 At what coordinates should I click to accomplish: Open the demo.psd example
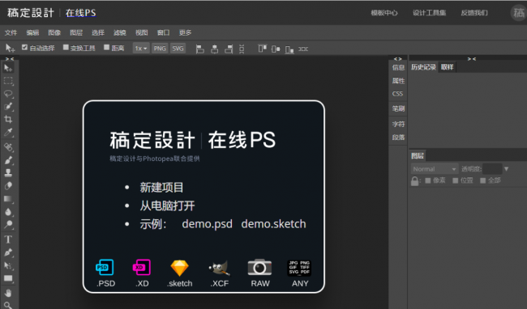point(207,224)
